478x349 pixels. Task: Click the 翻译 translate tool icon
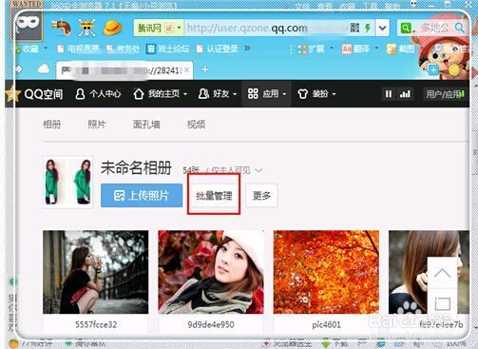pyautogui.click(x=347, y=48)
